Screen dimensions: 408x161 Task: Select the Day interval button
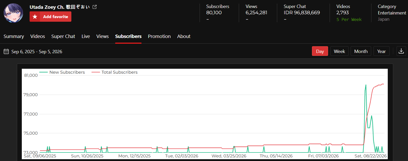pyautogui.click(x=320, y=51)
